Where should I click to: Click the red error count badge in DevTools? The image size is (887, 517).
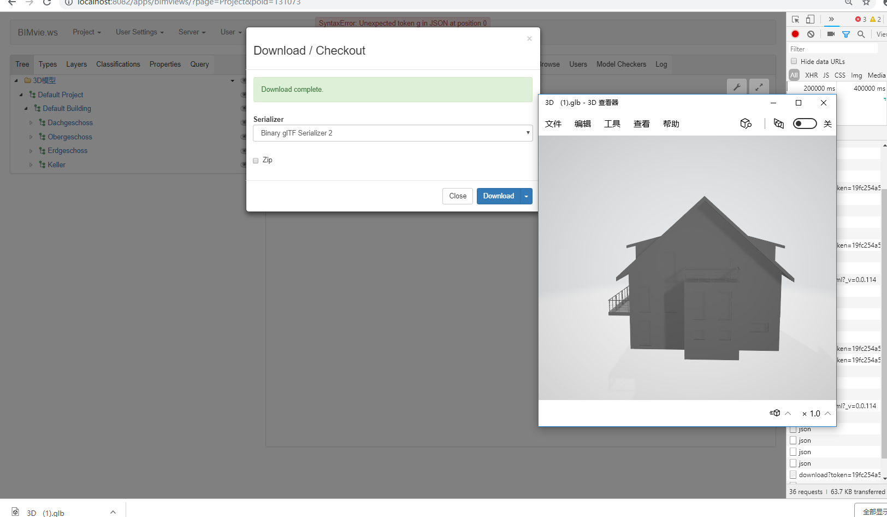(861, 19)
